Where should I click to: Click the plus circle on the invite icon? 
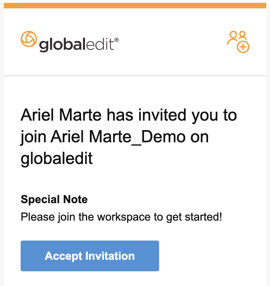point(243,47)
